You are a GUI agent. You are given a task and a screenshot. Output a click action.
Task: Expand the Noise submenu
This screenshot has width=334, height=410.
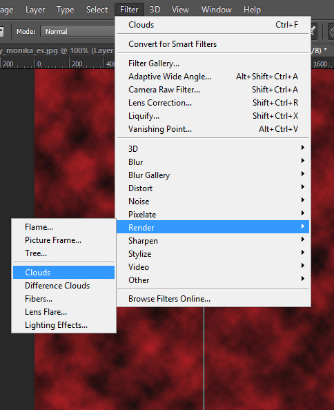pyautogui.click(x=213, y=202)
